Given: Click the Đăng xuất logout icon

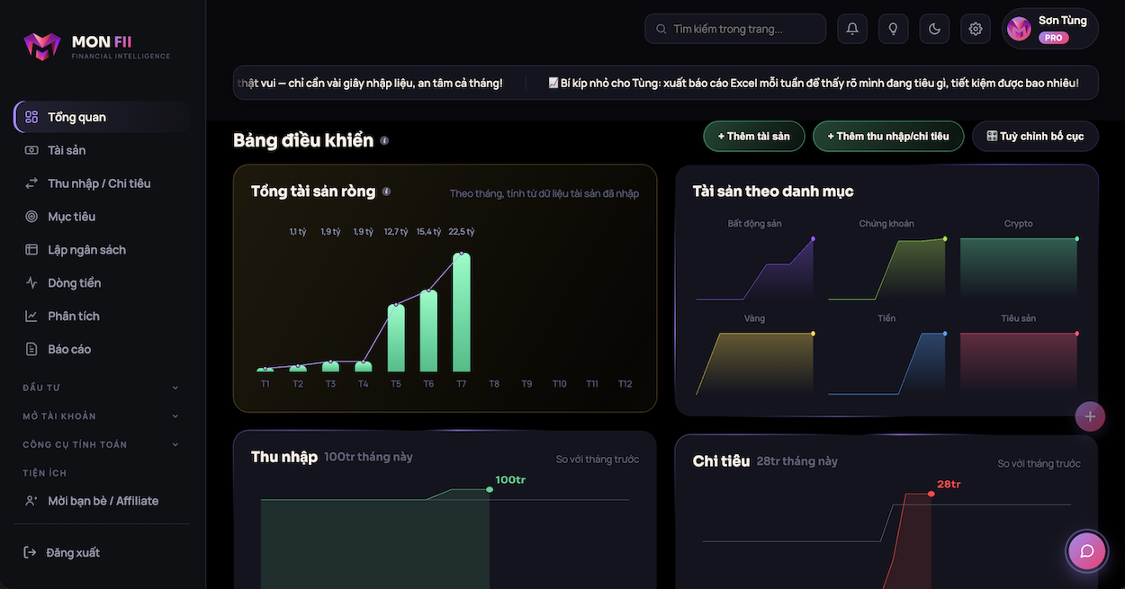Looking at the screenshot, I should tap(30, 552).
